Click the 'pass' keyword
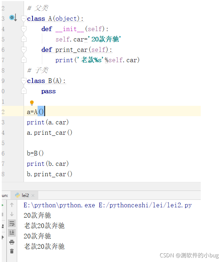 coord(48,92)
